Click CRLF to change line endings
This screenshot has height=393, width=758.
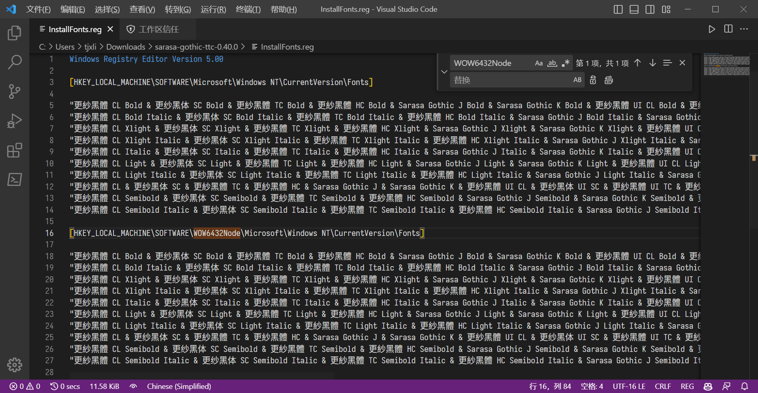663,386
